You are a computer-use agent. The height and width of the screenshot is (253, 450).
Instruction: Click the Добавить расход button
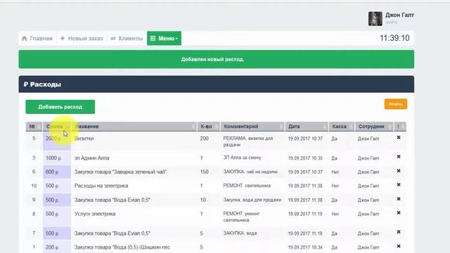point(60,107)
